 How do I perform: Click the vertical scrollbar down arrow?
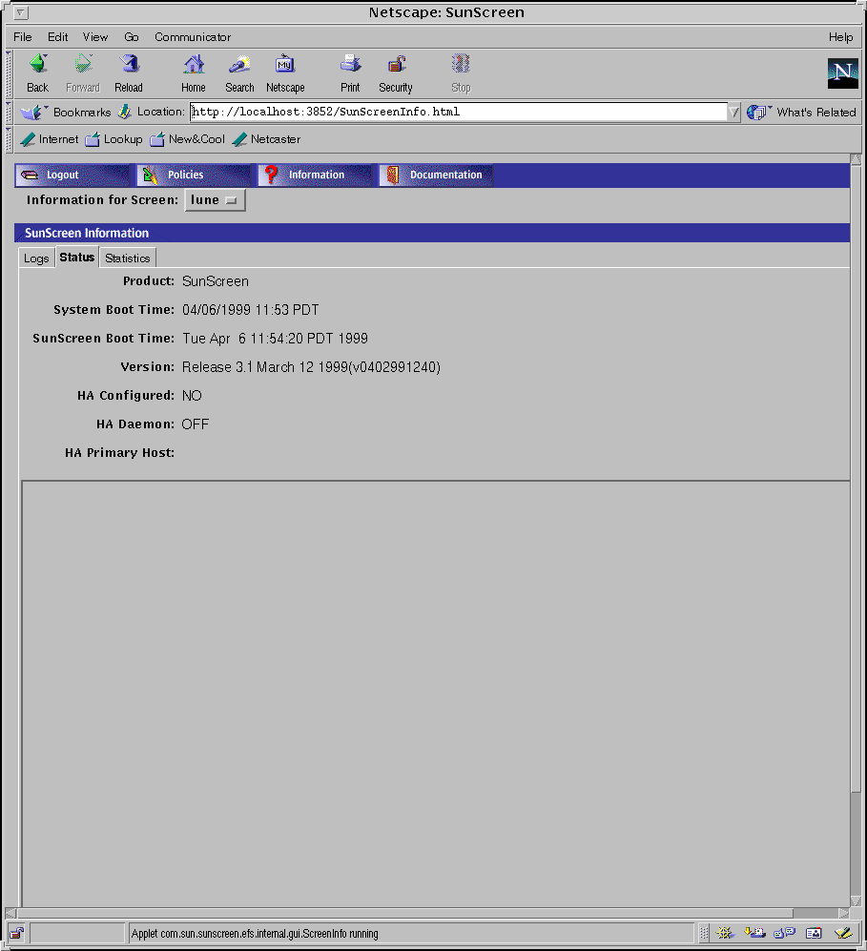(856, 900)
